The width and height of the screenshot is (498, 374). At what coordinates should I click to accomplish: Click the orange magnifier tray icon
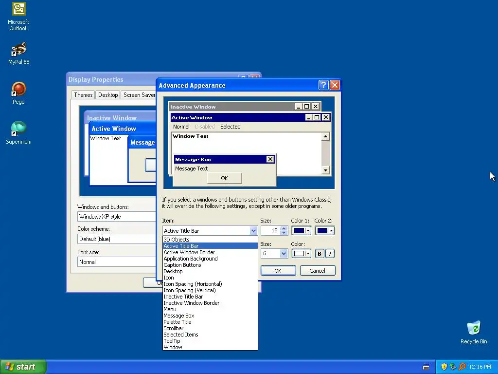(x=462, y=367)
